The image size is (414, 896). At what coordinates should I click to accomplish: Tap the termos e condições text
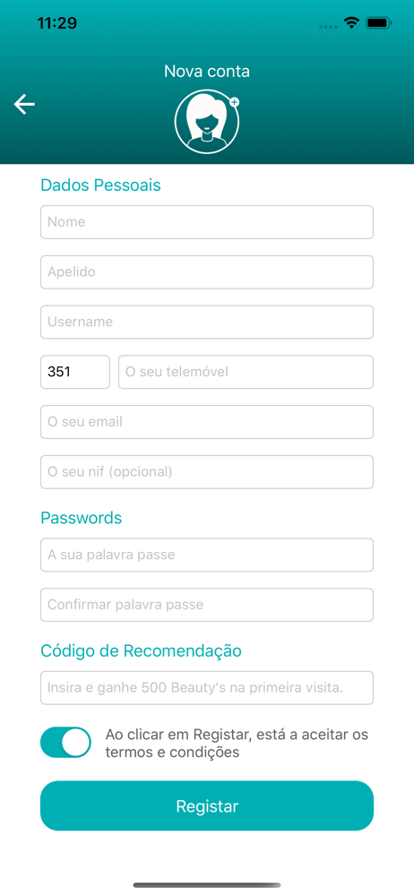(x=172, y=753)
